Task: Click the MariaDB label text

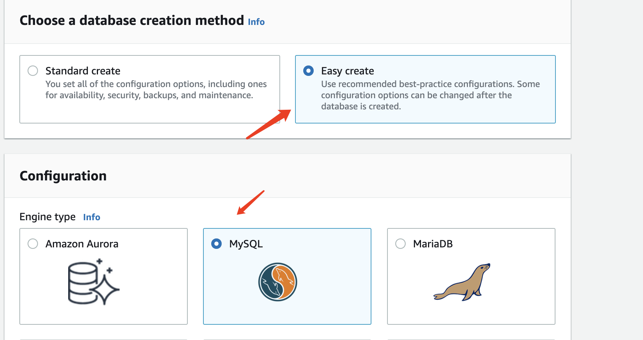Action: point(433,244)
